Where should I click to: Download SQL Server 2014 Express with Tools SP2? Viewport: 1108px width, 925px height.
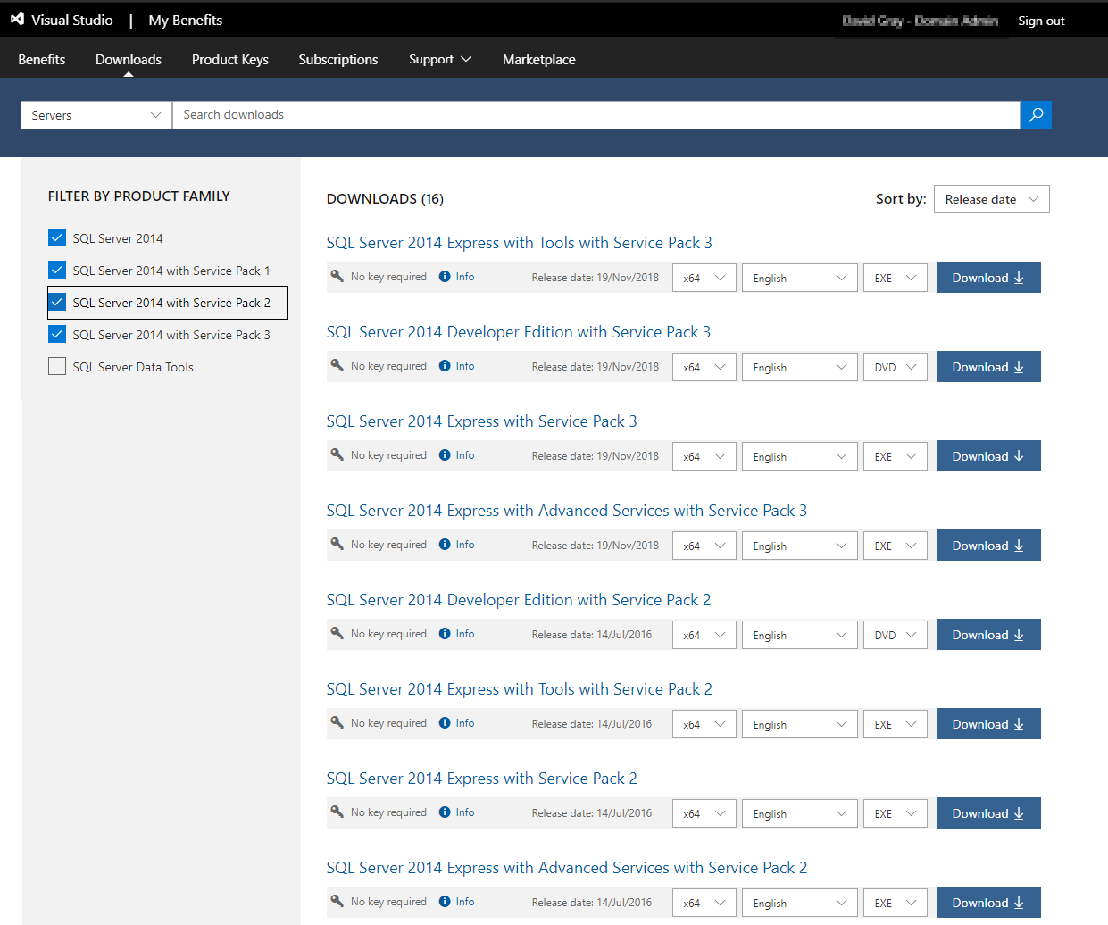click(x=988, y=724)
